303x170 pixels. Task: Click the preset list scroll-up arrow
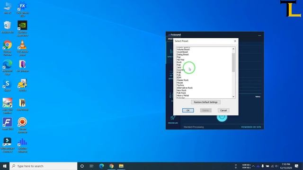point(233,49)
